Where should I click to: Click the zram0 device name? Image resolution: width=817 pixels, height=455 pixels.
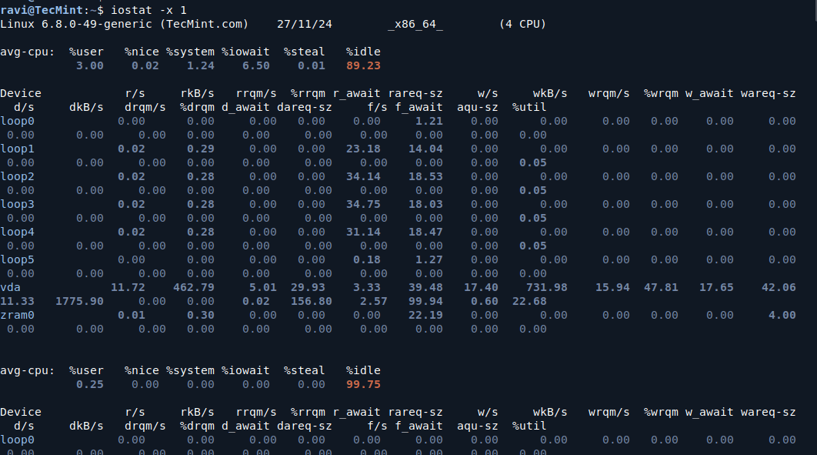[x=17, y=315]
